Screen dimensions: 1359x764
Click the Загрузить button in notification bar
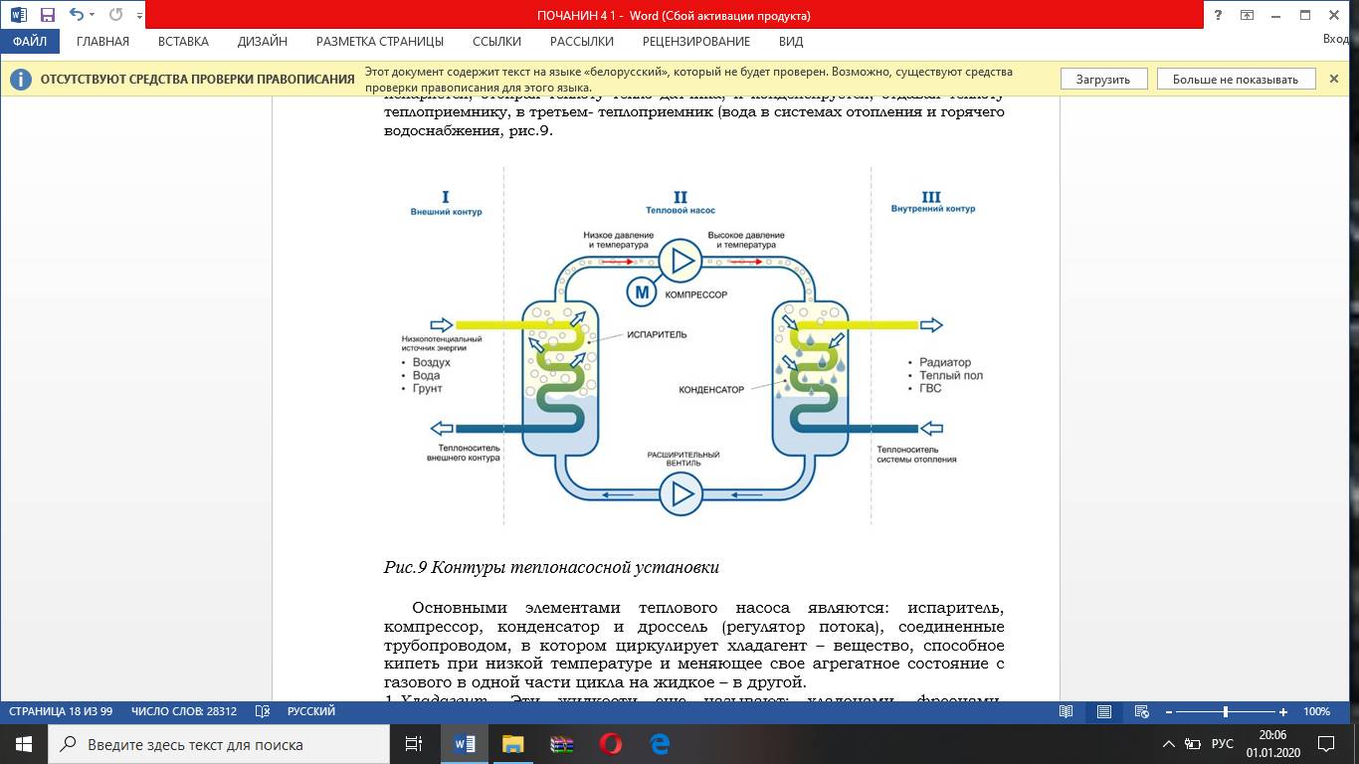1102,80
